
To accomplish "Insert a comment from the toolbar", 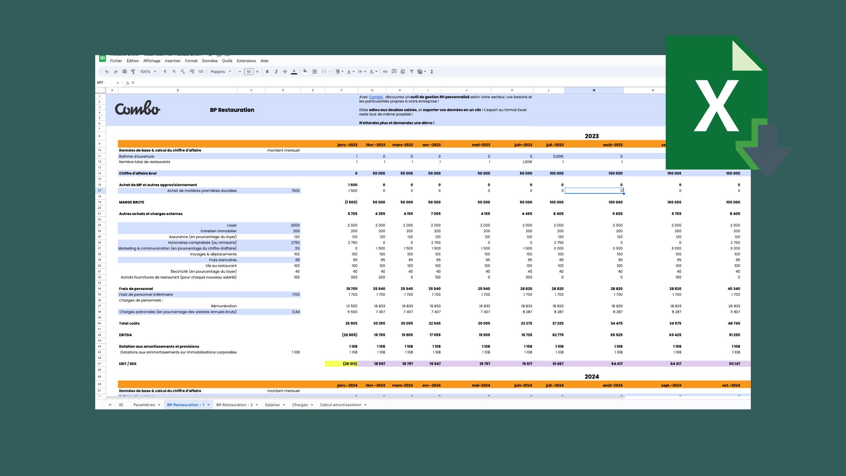I will pyautogui.click(x=394, y=71).
